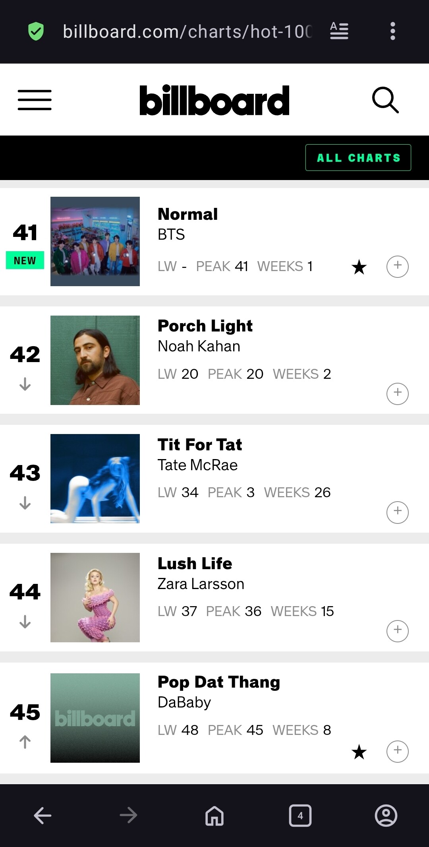This screenshot has height=847, width=429.
Task: Expand details for Porch Light entry
Action: click(398, 393)
